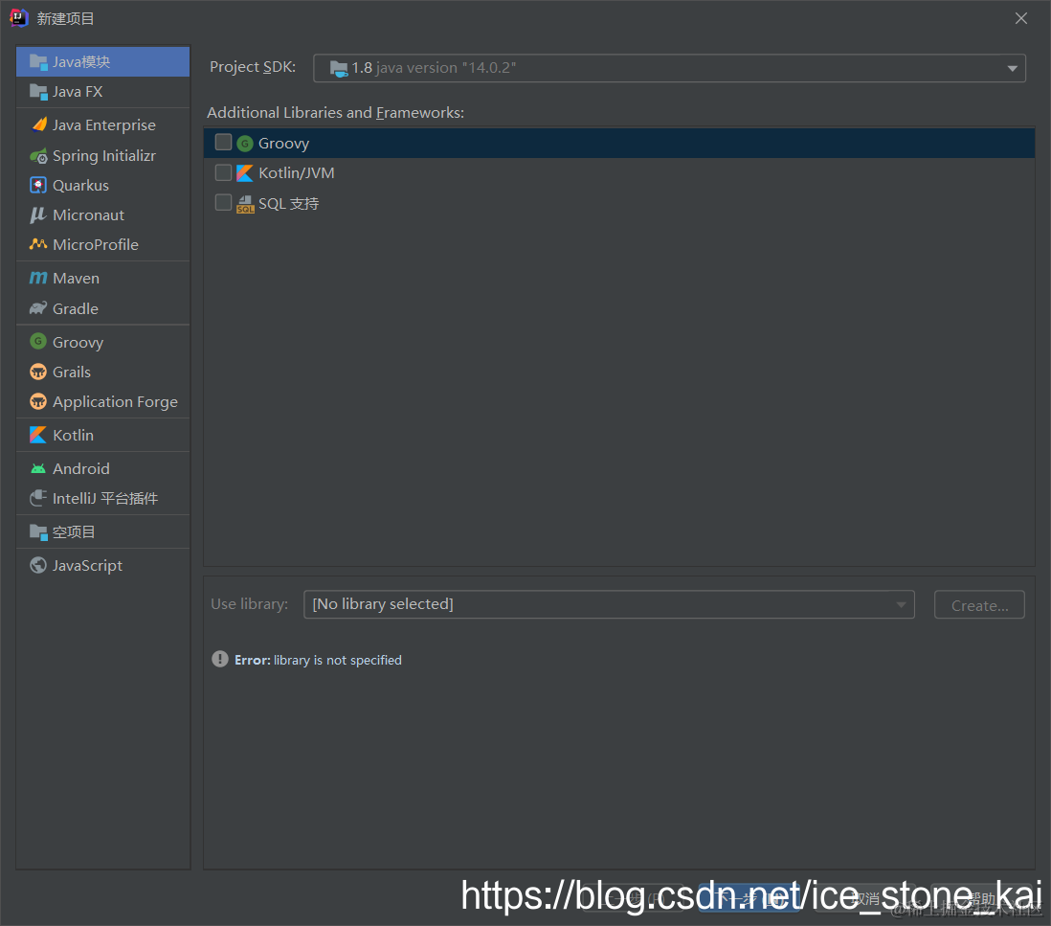Viewport: 1051px width, 926px height.
Task: Select Micronaut in the project list
Action: tap(103, 215)
